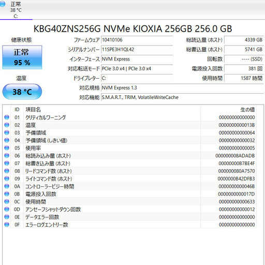Select the データエラー回数 attribute row
This screenshot has width=265, height=265.
click(130, 217)
